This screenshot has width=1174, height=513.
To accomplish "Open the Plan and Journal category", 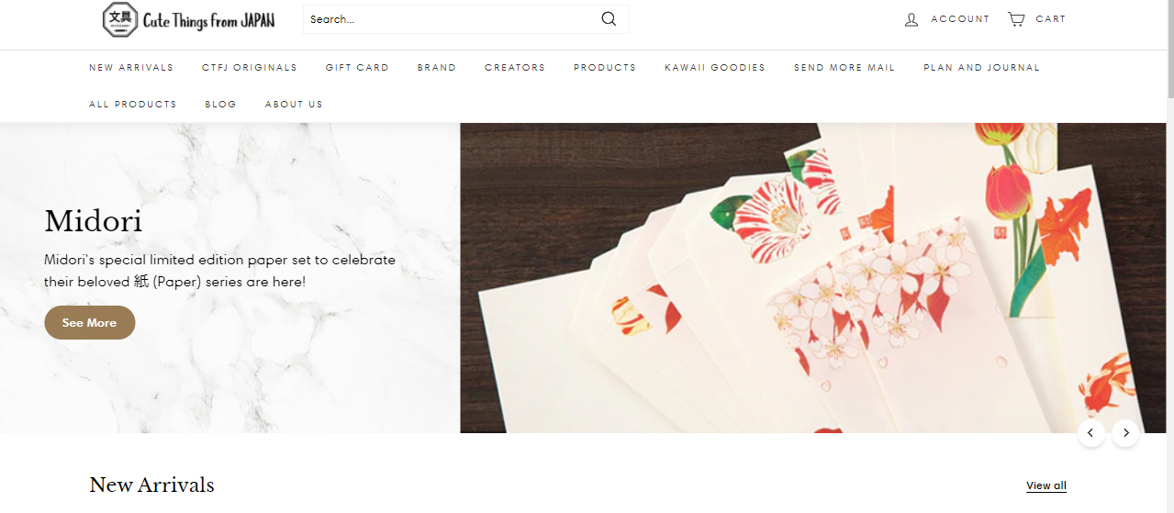I will (x=982, y=68).
